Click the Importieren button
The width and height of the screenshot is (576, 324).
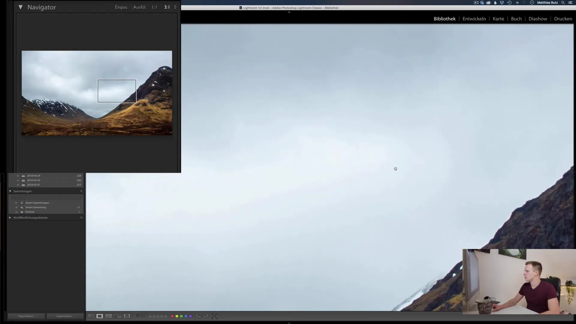click(26, 316)
